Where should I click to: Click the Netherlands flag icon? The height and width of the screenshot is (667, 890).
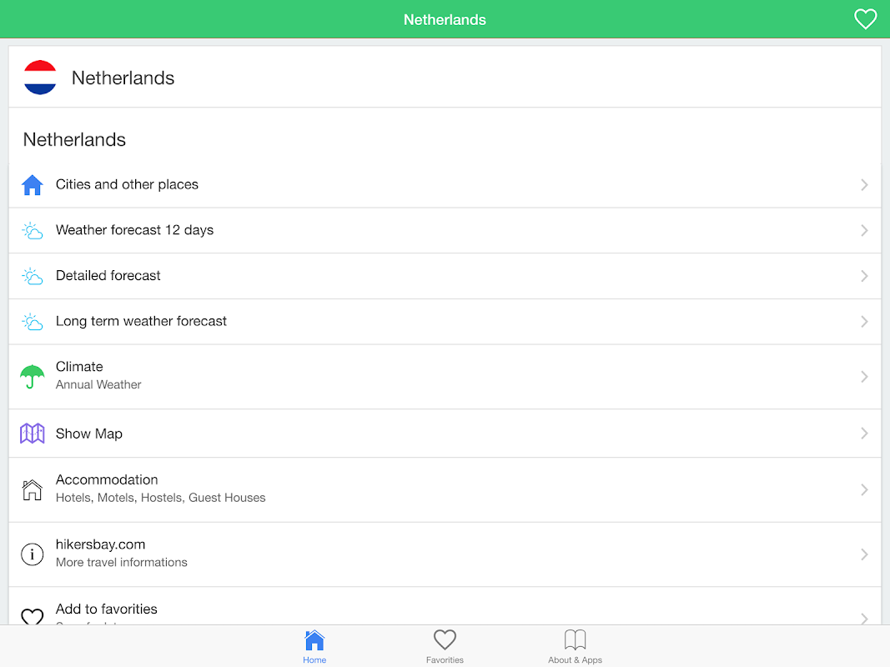pos(40,78)
